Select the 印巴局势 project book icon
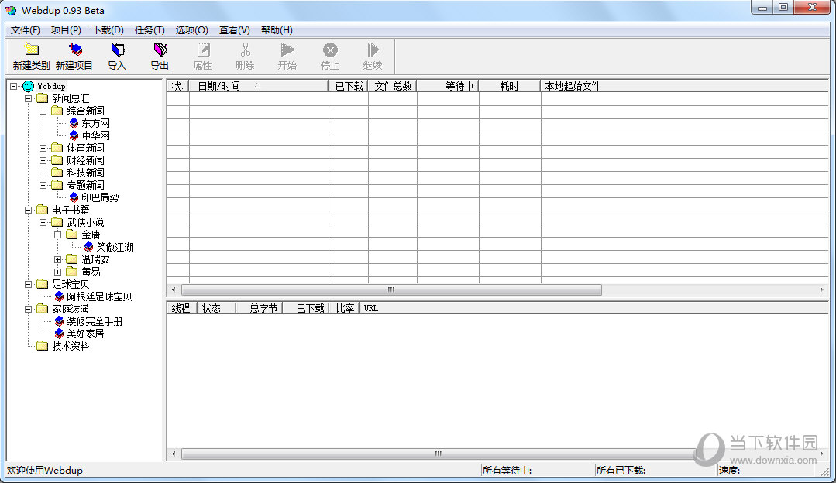The height and width of the screenshot is (483, 836). [x=74, y=197]
